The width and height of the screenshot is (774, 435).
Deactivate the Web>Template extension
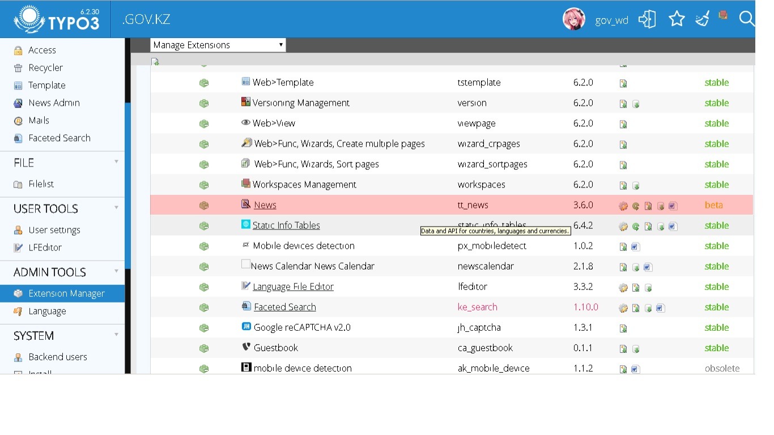pos(204,83)
